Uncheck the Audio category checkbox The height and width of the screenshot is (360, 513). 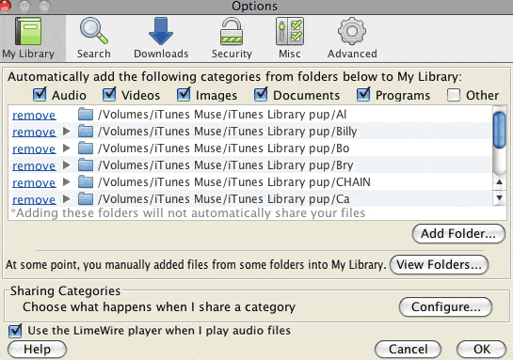40,95
